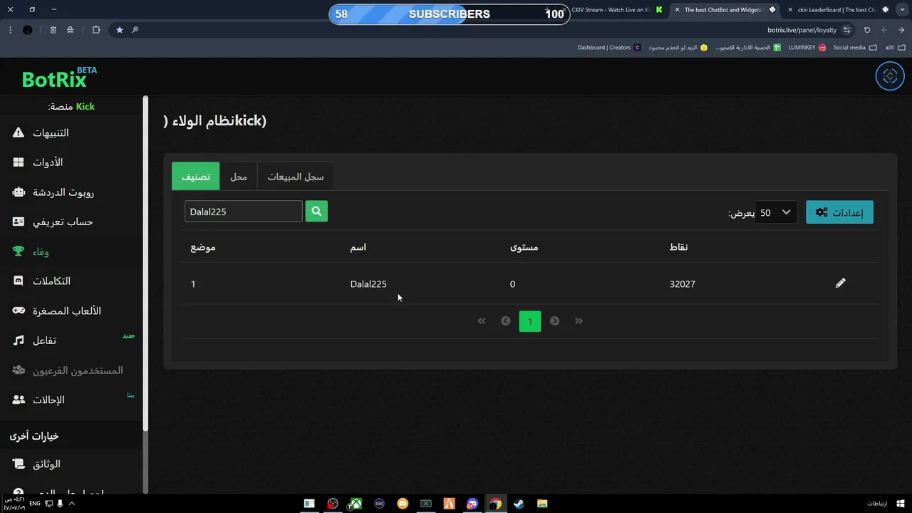This screenshot has width=912, height=513.
Task: Click the Dalal225 name cell
Action: point(368,284)
